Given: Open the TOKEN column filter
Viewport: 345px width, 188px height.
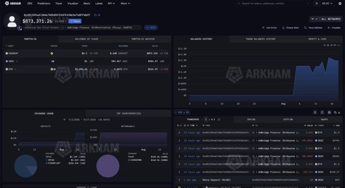Looking at the screenshot, I should click(x=316, y=126).
